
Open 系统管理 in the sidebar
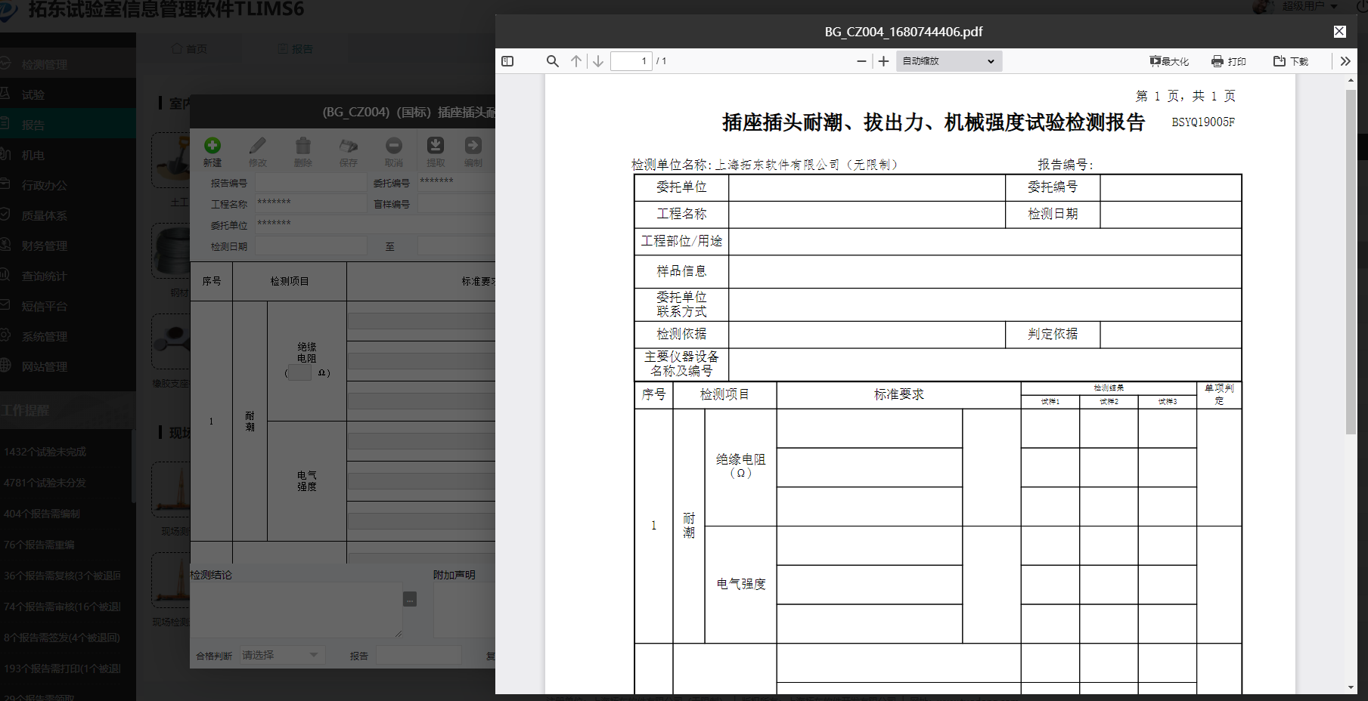pos(68,336)
